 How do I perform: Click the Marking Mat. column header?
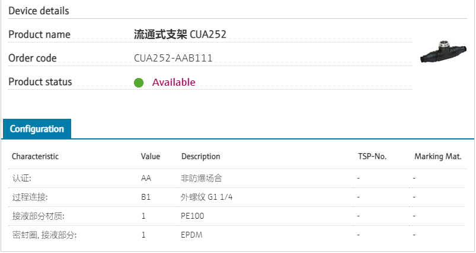point(437,157)
